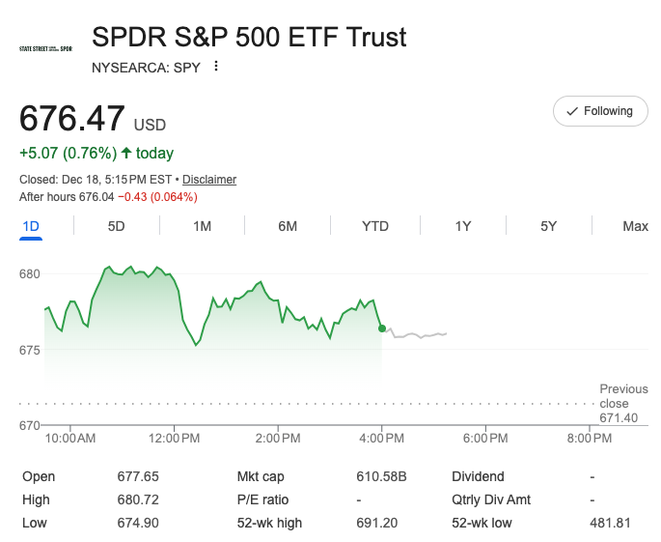Click the 676.47 USD price value
Screen dimensions: 661x542
point(72,119)
